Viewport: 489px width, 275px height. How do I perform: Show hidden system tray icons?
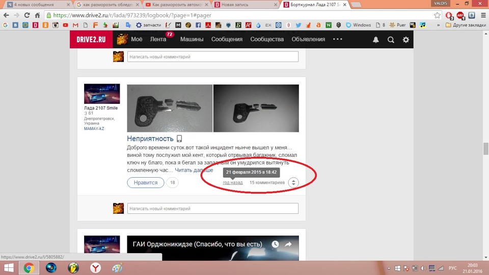tap(389, 268)
